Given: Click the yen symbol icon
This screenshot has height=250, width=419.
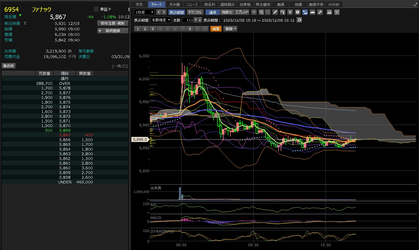Looking at the screenshot, I should click(290, 12).
